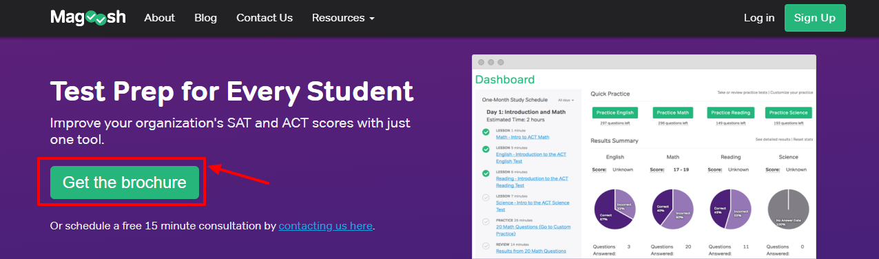Click 'Take or review practice tests' link
The height and width of the screenshot is (259, 879).
pyautogui.click(x=743, y=92)
